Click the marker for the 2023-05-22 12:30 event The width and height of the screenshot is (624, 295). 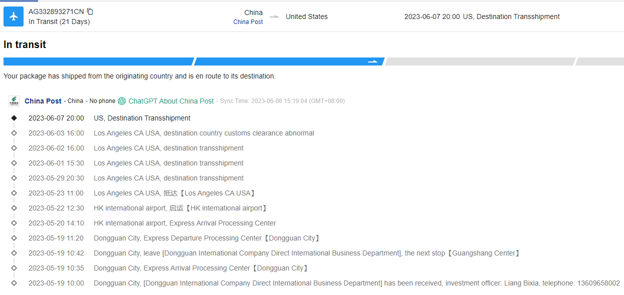(x=14, y=208)
